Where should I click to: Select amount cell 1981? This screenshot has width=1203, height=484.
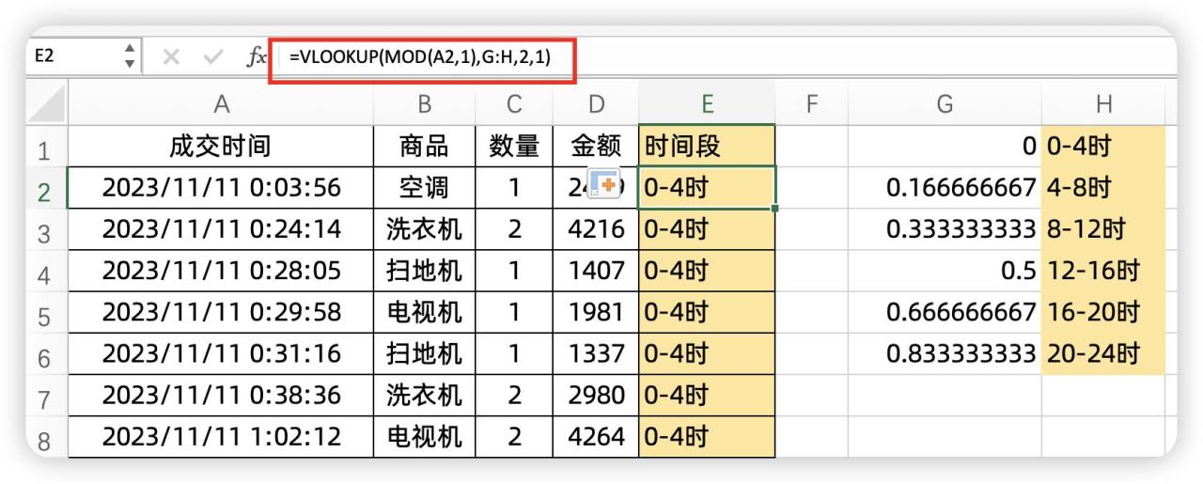pyautogui.click(x=596, y=314)
